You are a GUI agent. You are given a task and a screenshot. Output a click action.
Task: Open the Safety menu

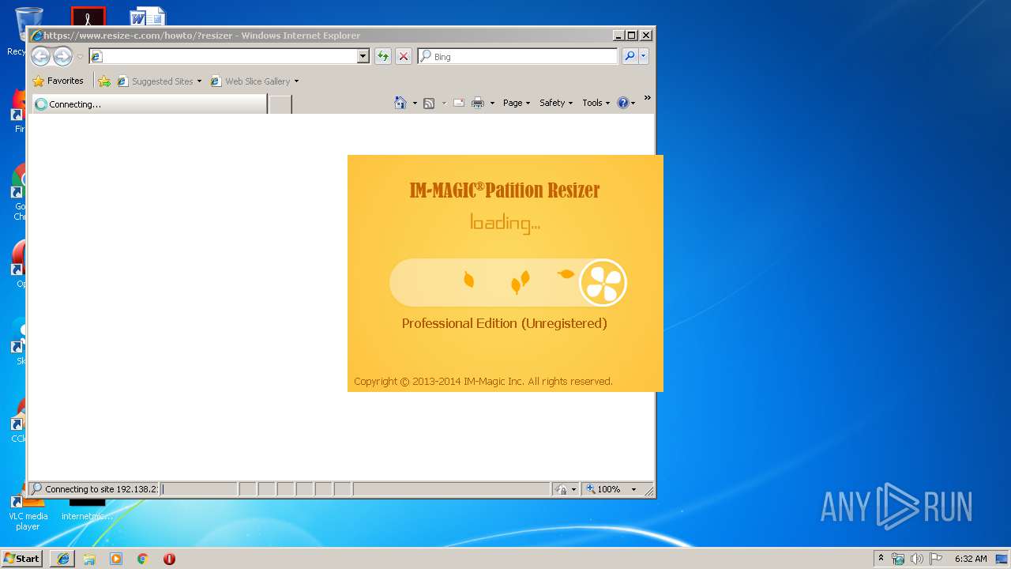pyautogui.click(x=556, y=103)
